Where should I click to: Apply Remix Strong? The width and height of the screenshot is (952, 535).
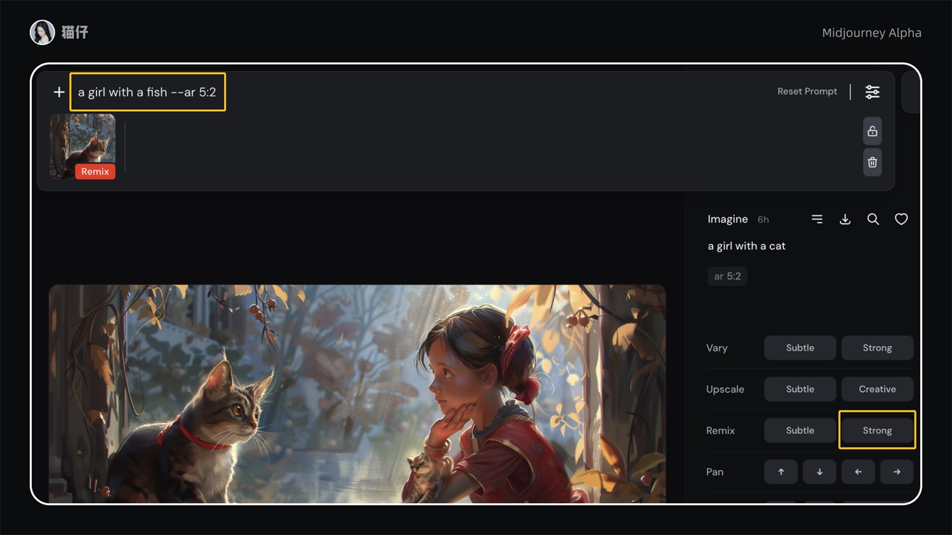click(x=878, y=430)
